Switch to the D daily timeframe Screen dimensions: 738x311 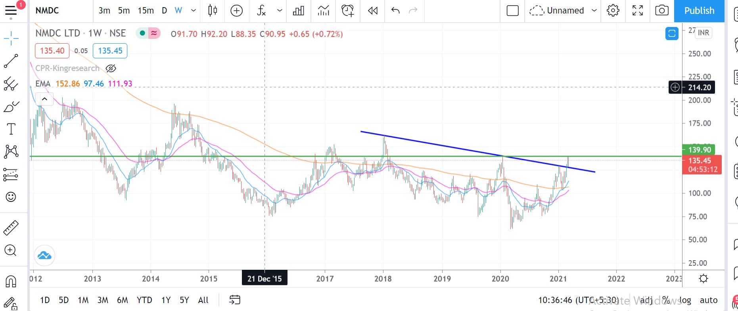coord(164,11)
